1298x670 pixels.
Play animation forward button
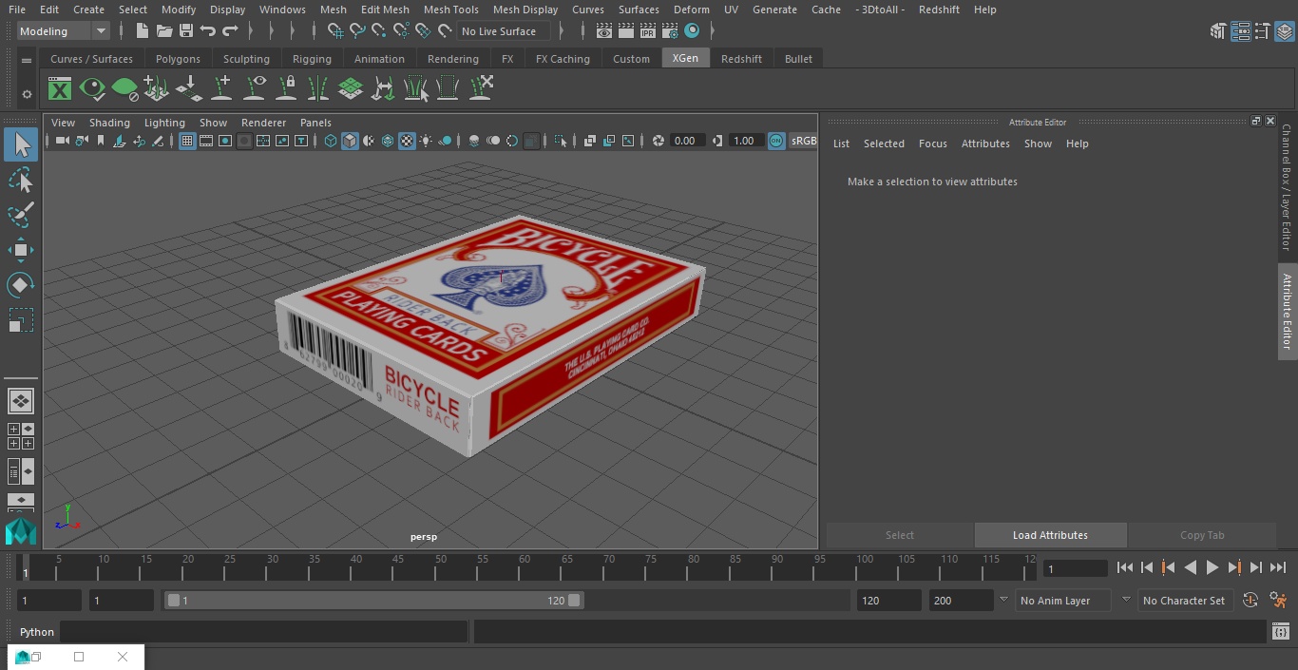coord(1212,567)
